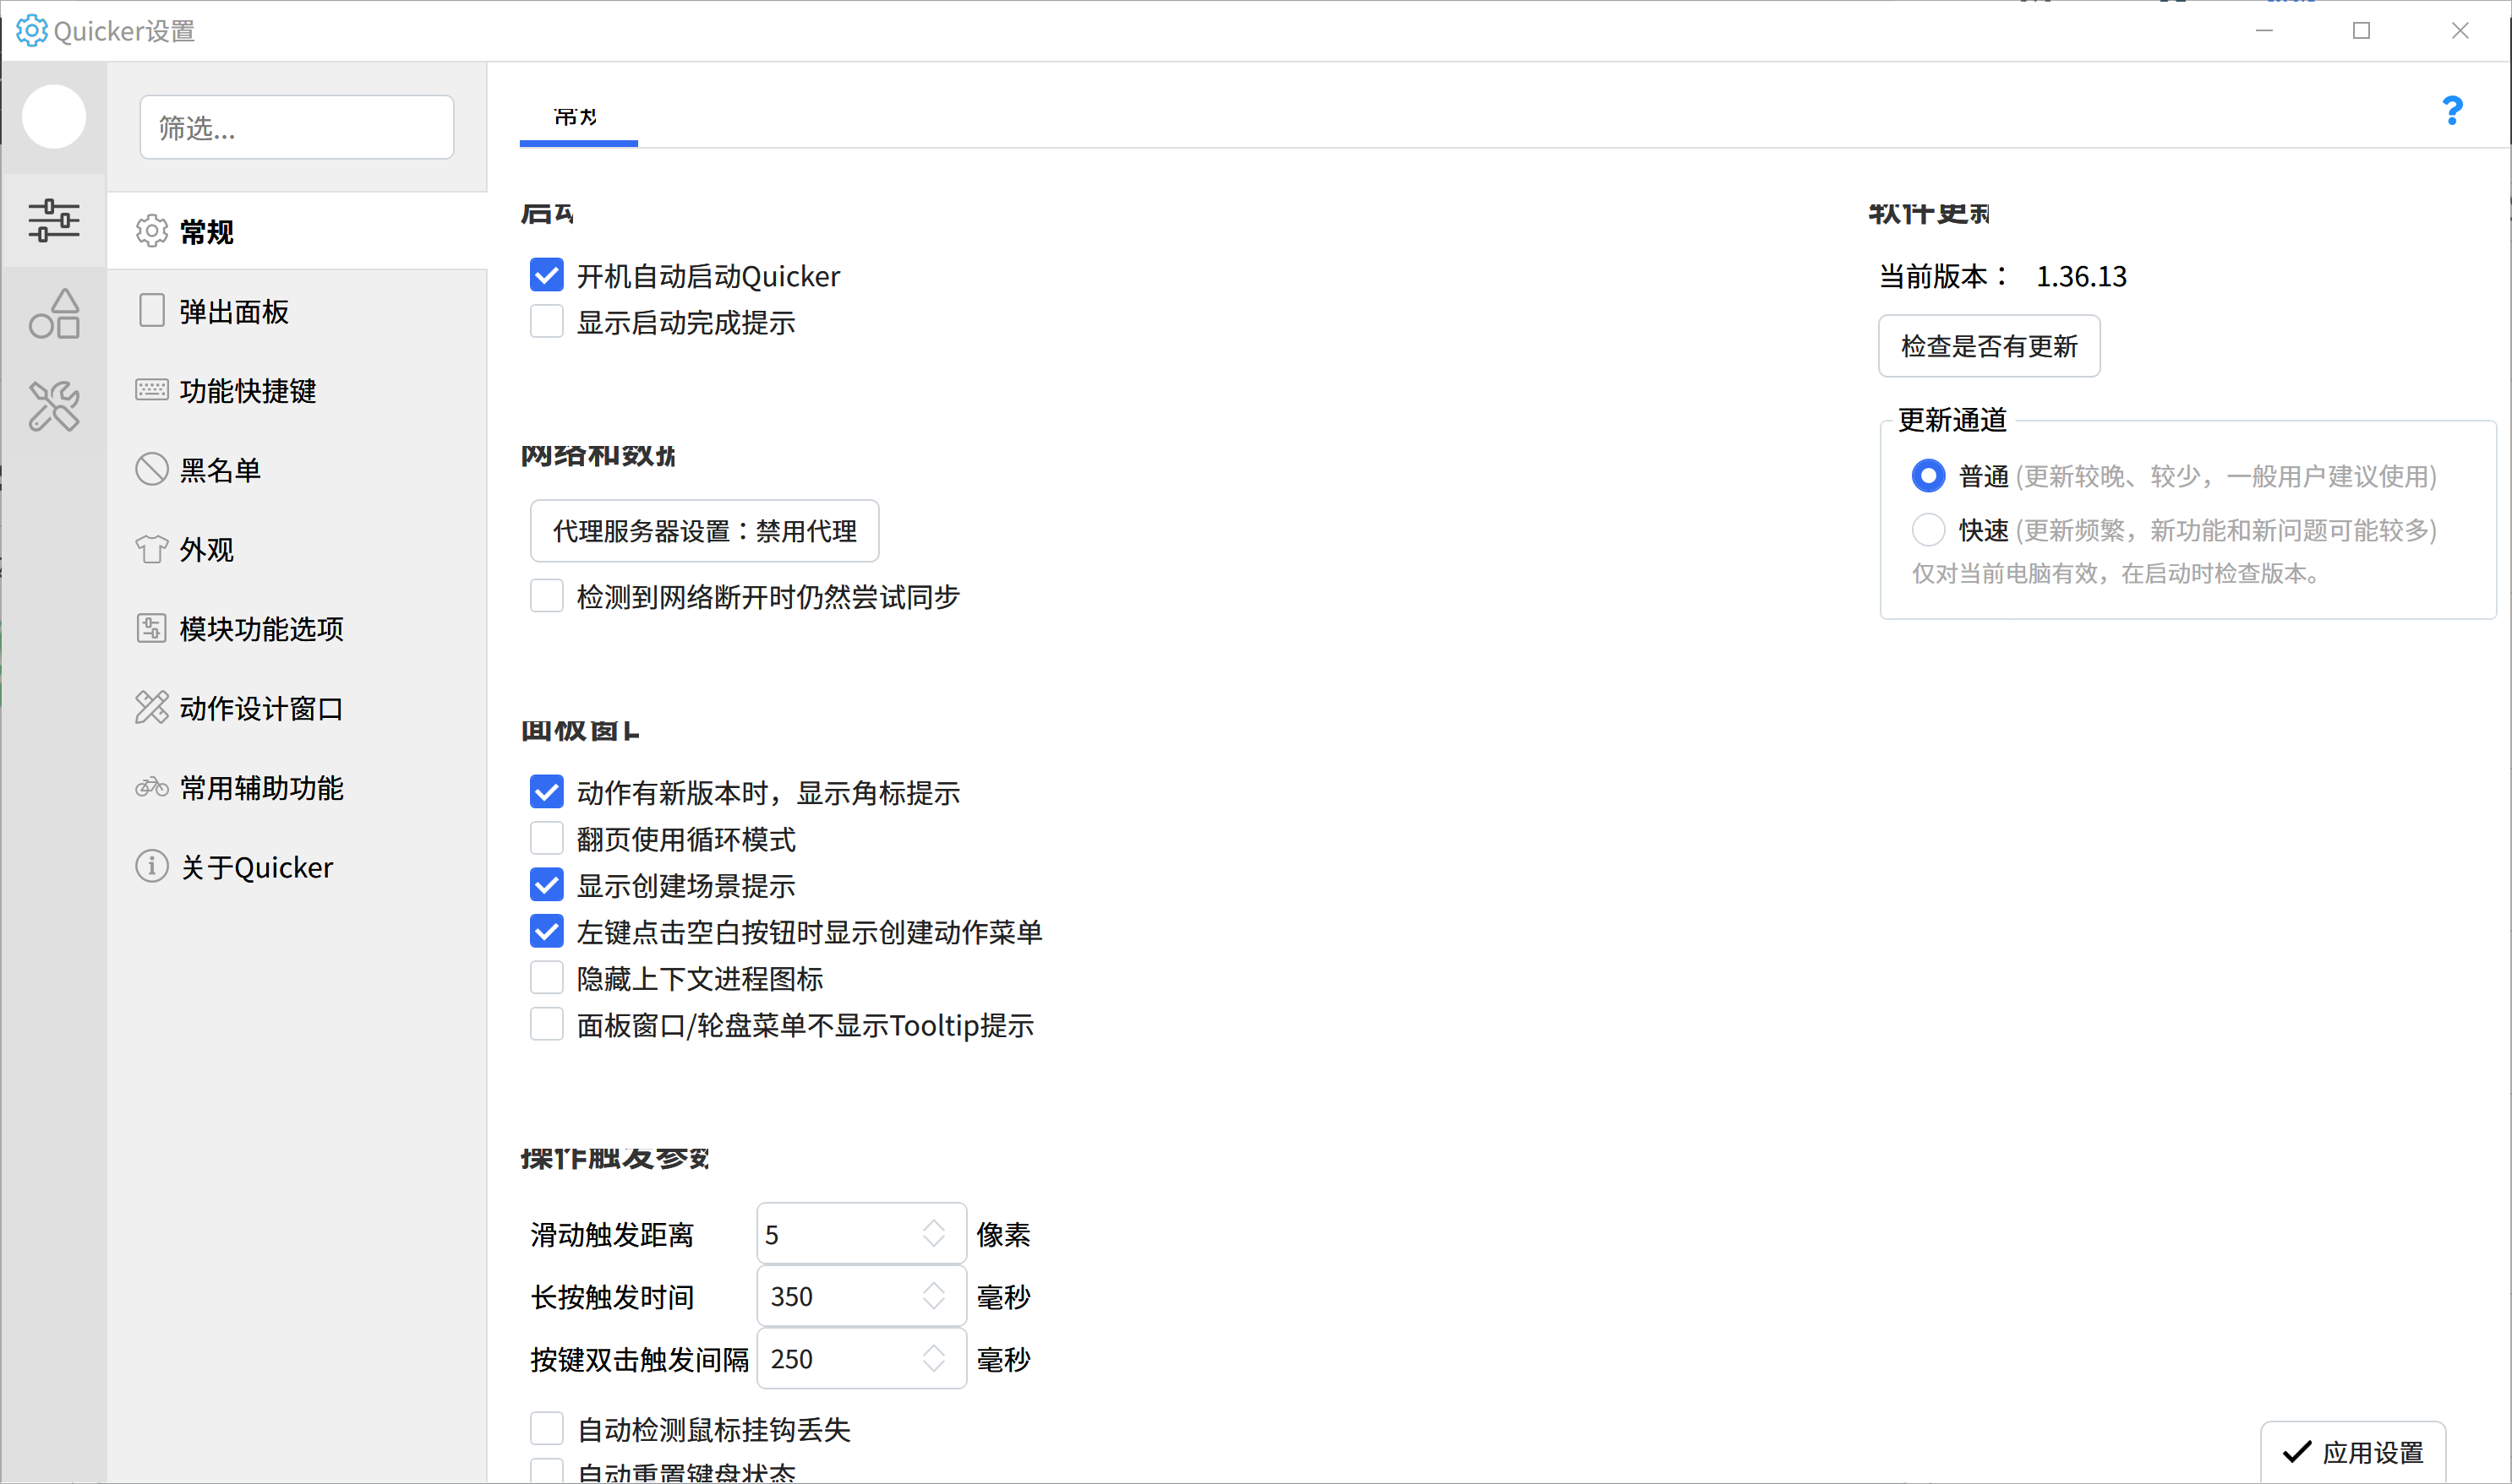Enable 显示启动完成提示 checkbox
The image size is (2512, 1484).
pyautogui.click(x=546, y=322)
